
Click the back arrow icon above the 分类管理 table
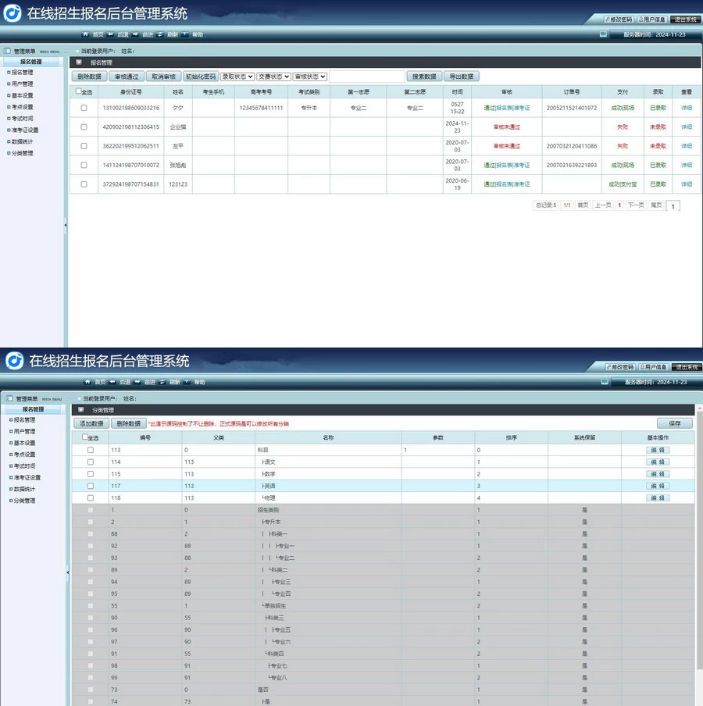pyautogui.click(x=111, y=382)
